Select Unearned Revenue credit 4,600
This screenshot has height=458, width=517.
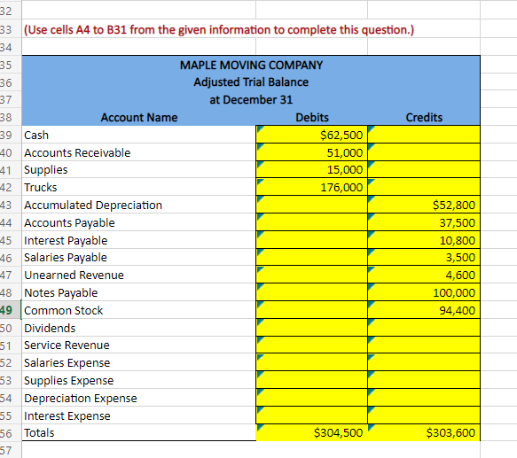click(x=424, y=275)
